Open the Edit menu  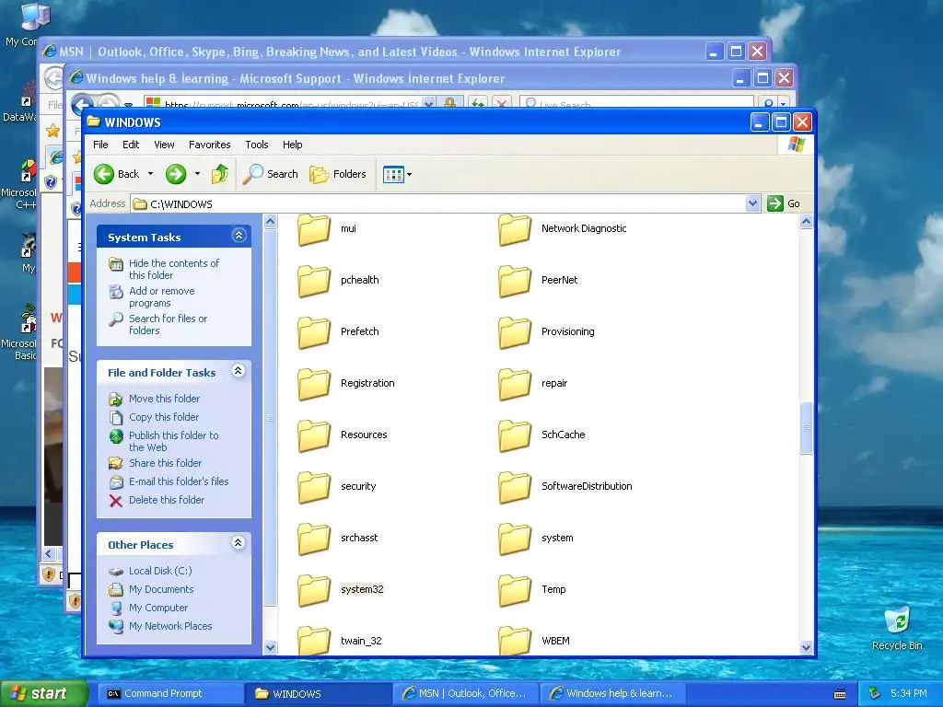tap(131, 145)
